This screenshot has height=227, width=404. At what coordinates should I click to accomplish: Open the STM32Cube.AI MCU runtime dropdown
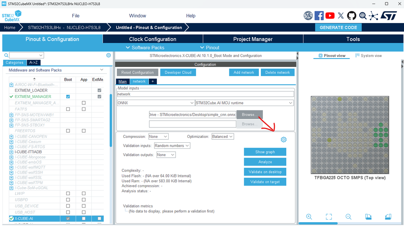click(244, 103)
